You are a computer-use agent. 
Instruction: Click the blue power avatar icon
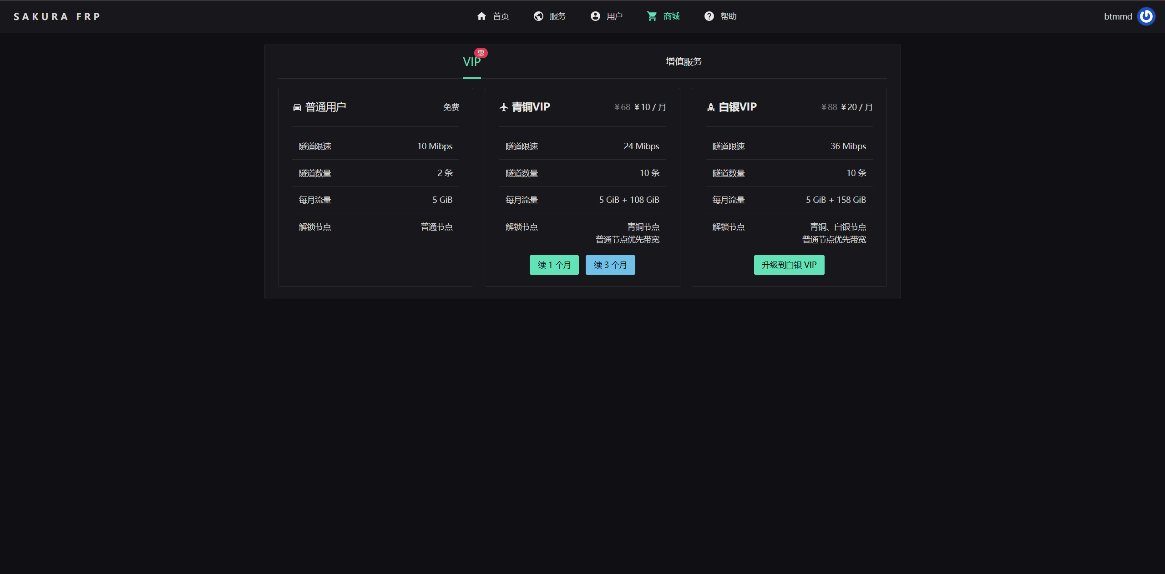pos(1146,16)
